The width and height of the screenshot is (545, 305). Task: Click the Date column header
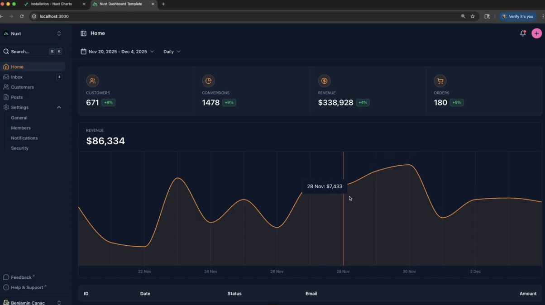[x=145, y=294]
